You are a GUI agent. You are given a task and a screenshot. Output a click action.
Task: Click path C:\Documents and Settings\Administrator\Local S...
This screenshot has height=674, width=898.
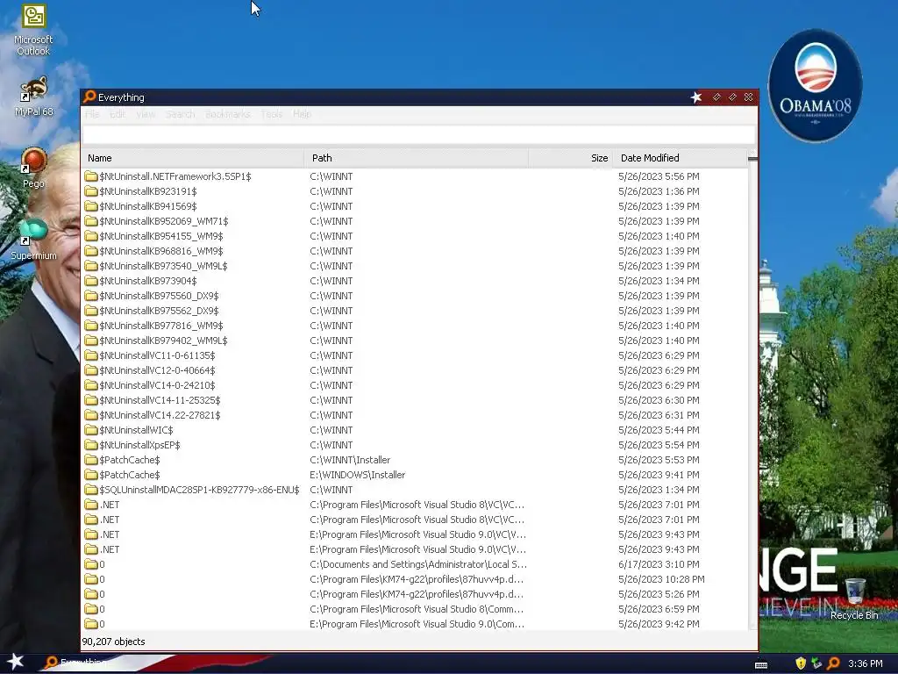click(418, 564)
